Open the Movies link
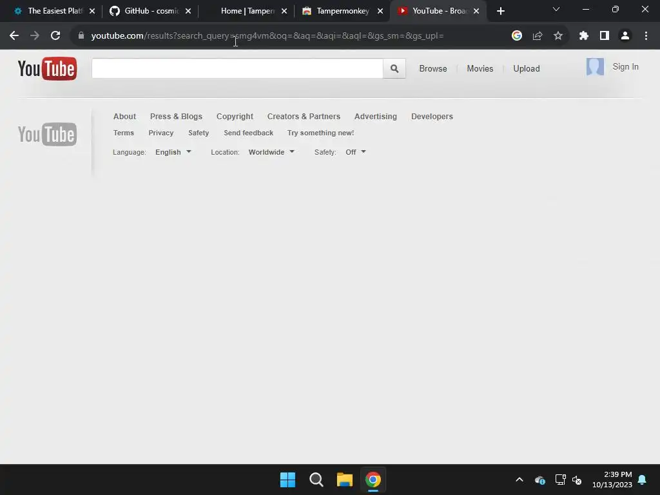 480,68
